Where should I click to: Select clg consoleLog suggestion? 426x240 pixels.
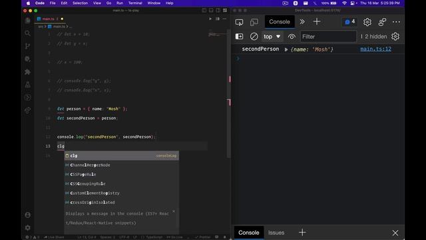click(121, 155)
